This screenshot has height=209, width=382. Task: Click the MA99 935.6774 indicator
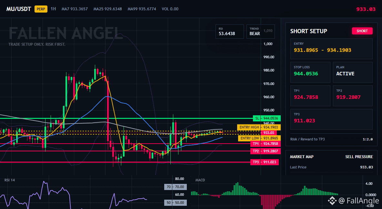click(x=142, y=9)
